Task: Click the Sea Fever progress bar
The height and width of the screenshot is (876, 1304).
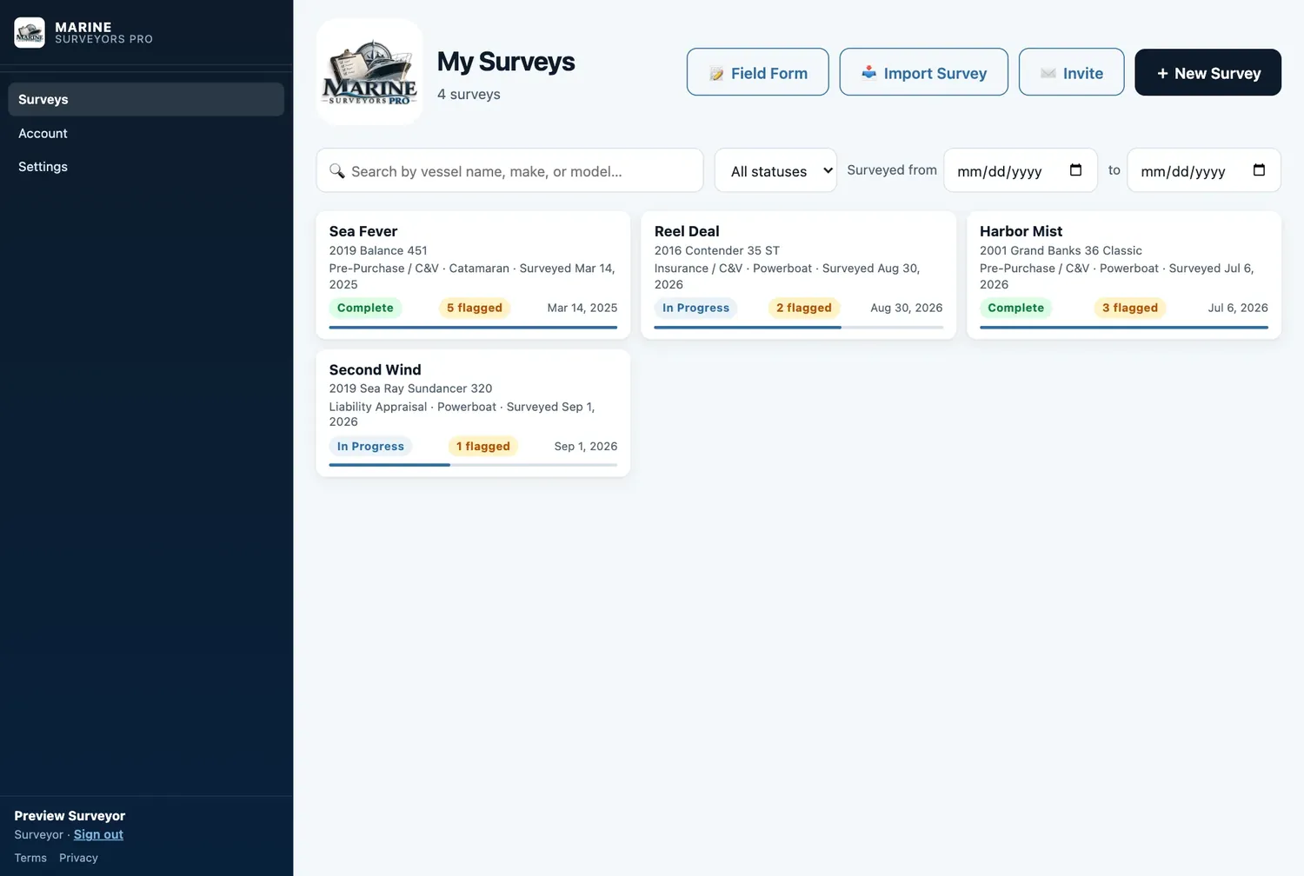Action: (x=473, y=328)
